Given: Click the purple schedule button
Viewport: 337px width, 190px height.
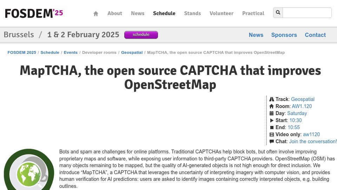Looking at the screenshot, I should [x=141, y=35].
